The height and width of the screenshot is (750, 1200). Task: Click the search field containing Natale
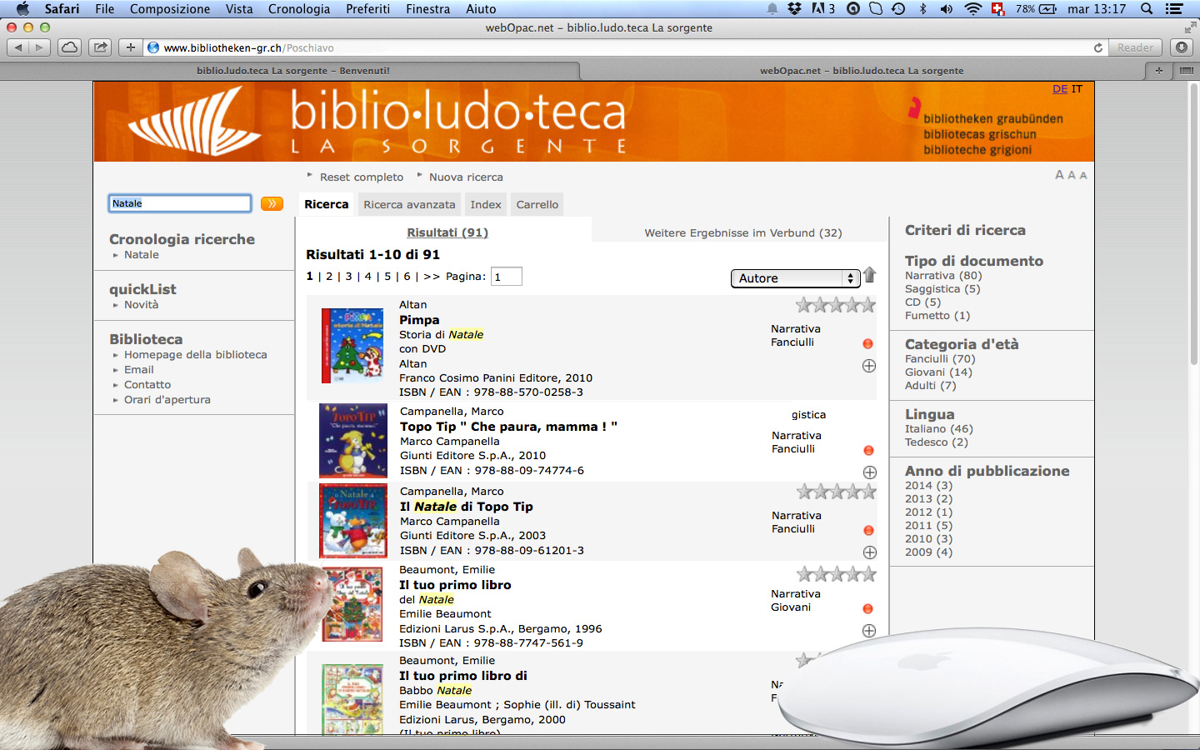pos(180,203)
